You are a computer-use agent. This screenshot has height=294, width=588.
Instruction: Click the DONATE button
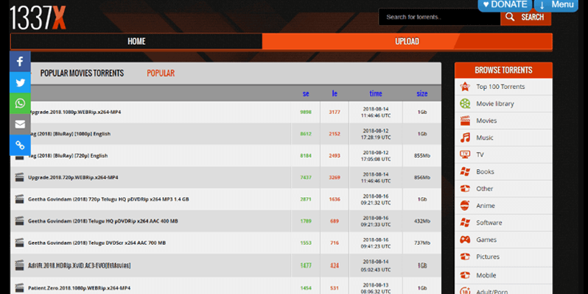click(505, 5)
